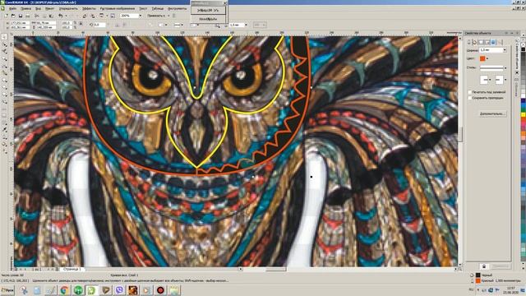Open the outline width dropdown on property bar
This screenshot has height=296, width=526.
tap(247, 25)
